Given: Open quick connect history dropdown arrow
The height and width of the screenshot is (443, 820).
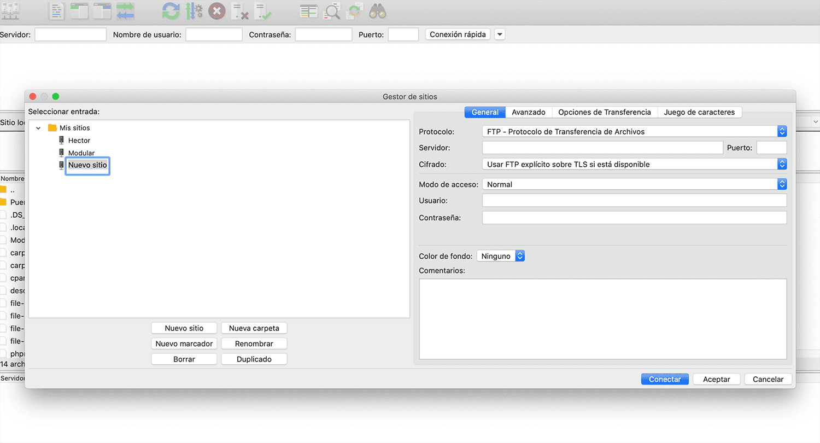Looking at the screenshot, I should tap(500, 34).
